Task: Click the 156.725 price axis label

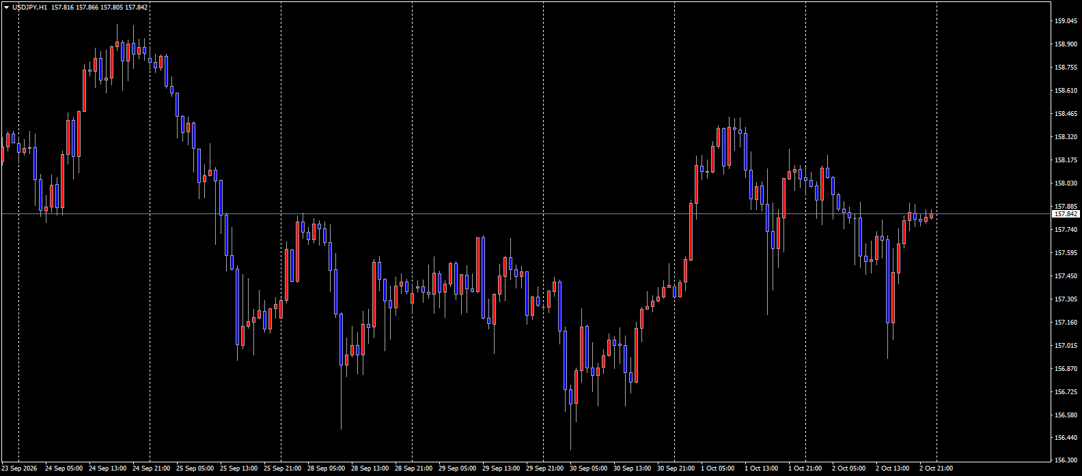Action: pyautogui.click(x=1066, y=392)
